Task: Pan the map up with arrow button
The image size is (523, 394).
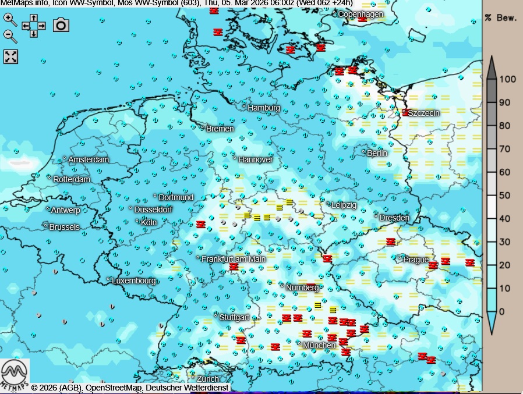Action: [34, 19]
